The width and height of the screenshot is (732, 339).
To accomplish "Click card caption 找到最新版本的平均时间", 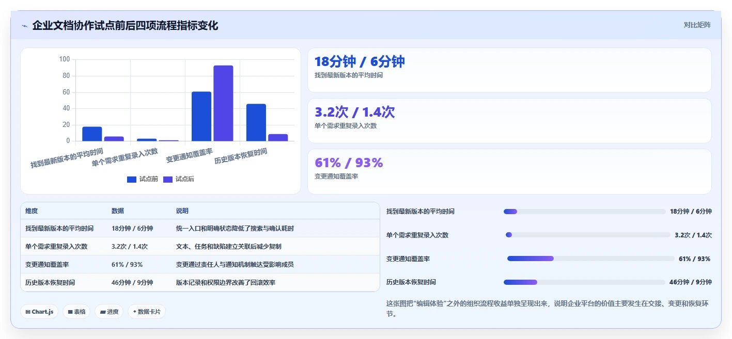I will click(x=349, y=75).
